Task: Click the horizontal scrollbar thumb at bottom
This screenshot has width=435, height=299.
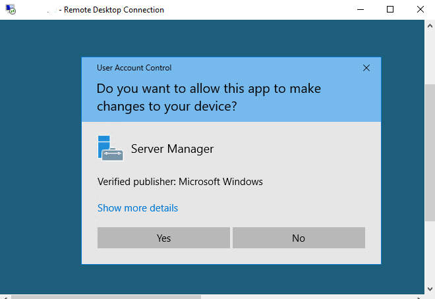Action: pos(106,297)
